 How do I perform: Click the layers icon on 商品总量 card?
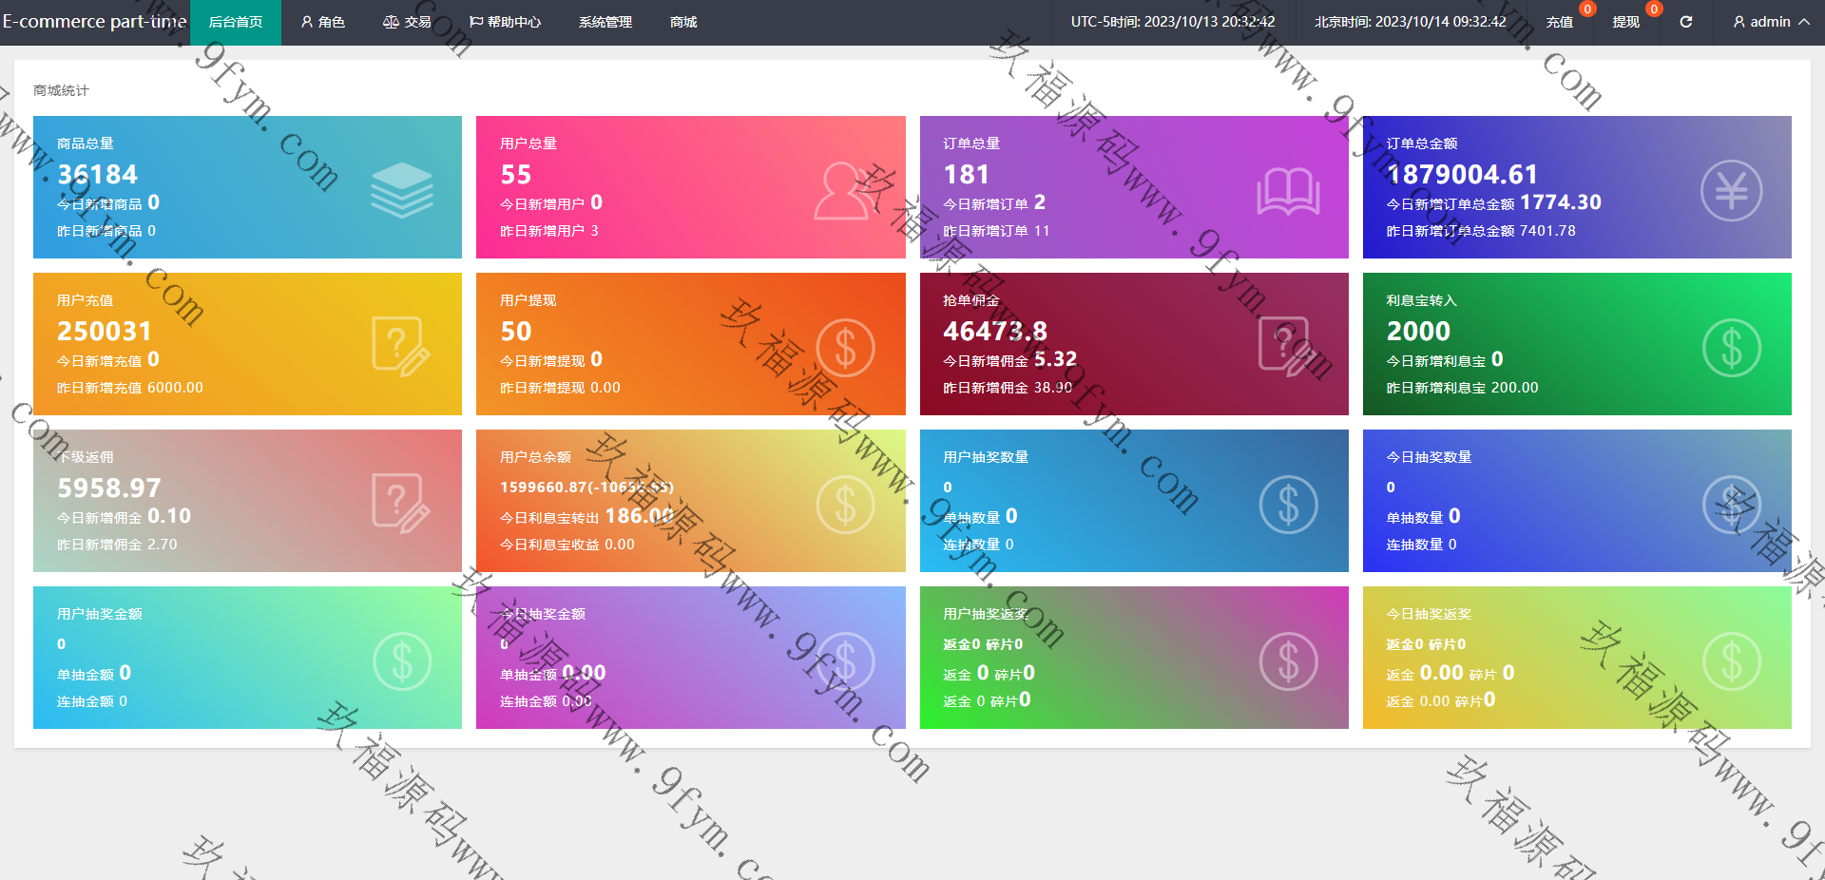(x=401, y=189)
